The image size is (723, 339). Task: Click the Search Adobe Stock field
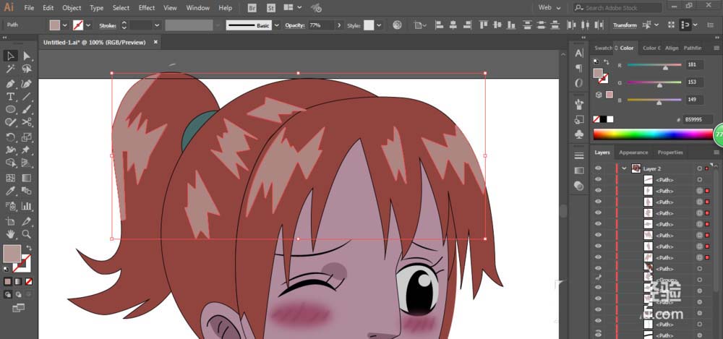tap(618, 8)
